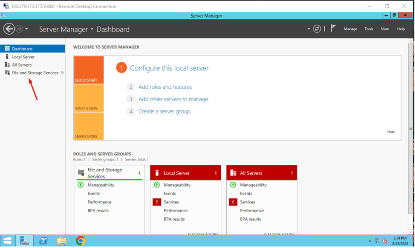Open Services in the Local Server tile

[x=171, y=202]
